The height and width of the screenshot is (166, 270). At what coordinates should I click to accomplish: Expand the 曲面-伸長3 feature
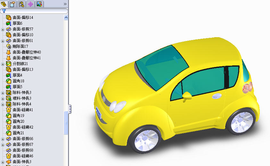pyautogui.click(x=3, y=162)
